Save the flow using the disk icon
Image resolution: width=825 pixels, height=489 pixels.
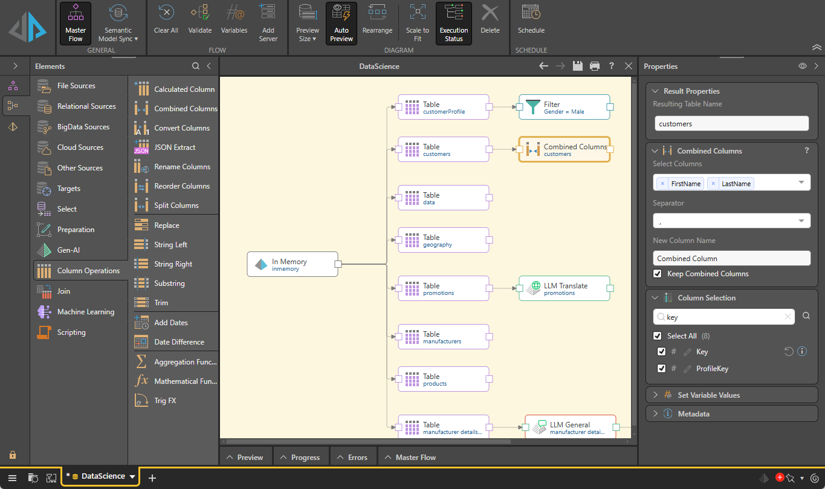[578, 66]
